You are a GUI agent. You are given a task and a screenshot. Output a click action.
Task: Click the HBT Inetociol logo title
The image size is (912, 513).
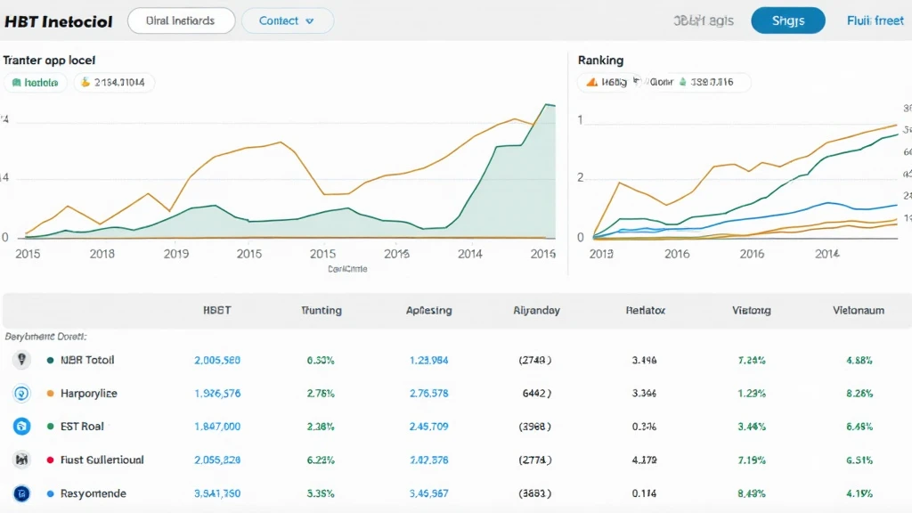coord(58,21)
